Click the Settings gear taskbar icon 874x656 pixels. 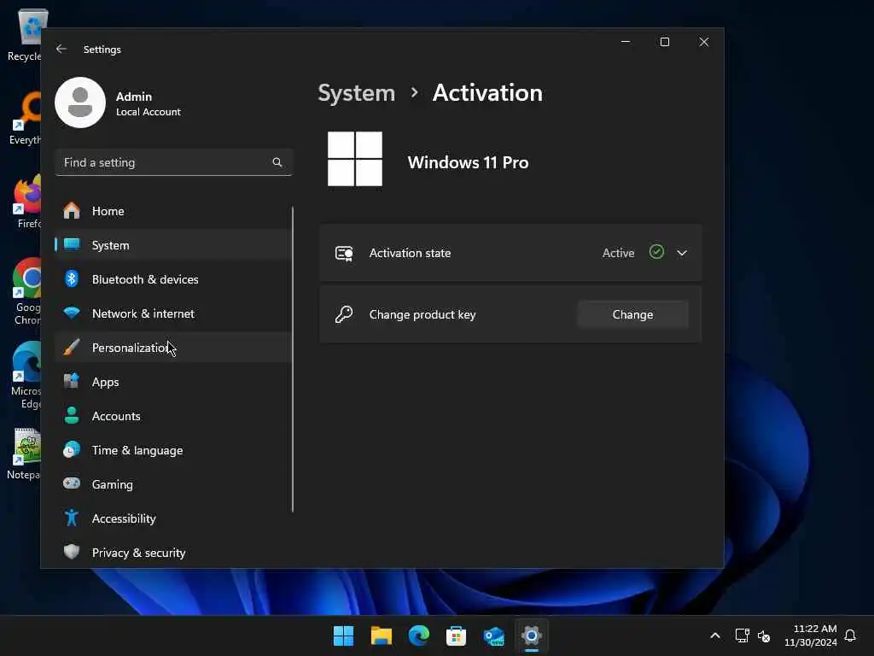tap(531, 635)
